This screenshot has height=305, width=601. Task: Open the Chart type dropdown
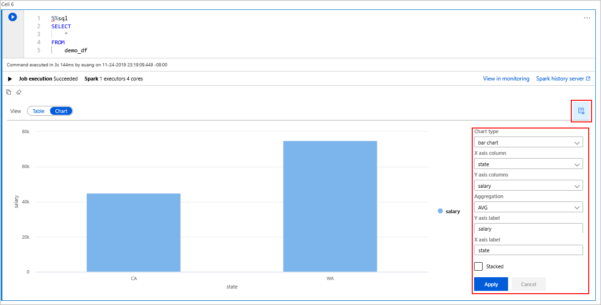point(528,142)
